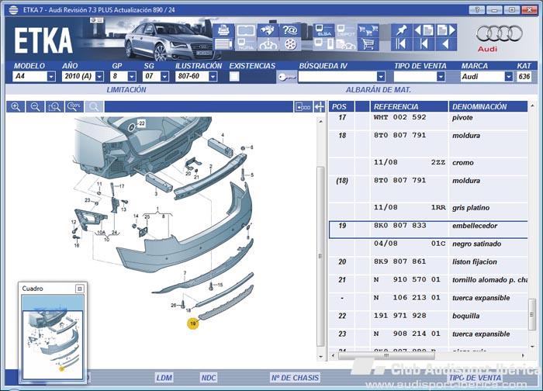Click the POS column header
This screenshot has height=391, width=543.
(x=342, y=106)
